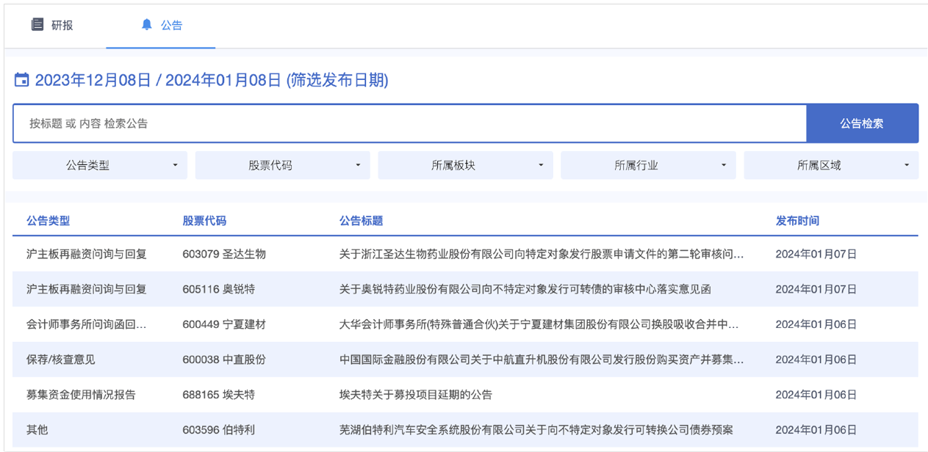Open the 奥锐特药业 convertible bond announcement title
928x452 pixels.
[x=525, y=289]
